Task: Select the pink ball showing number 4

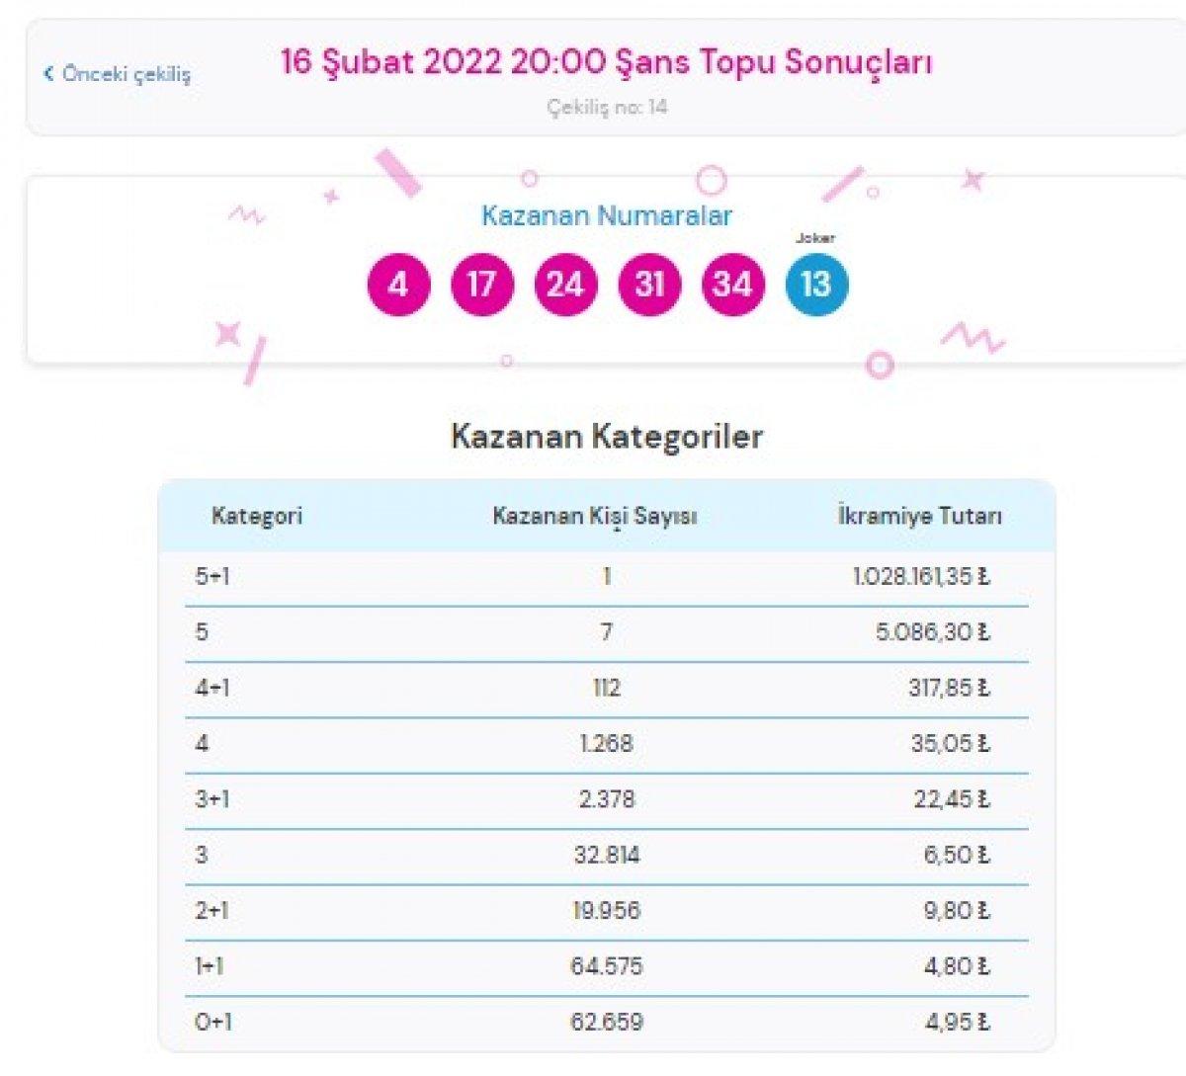Action: click(398, 284)
